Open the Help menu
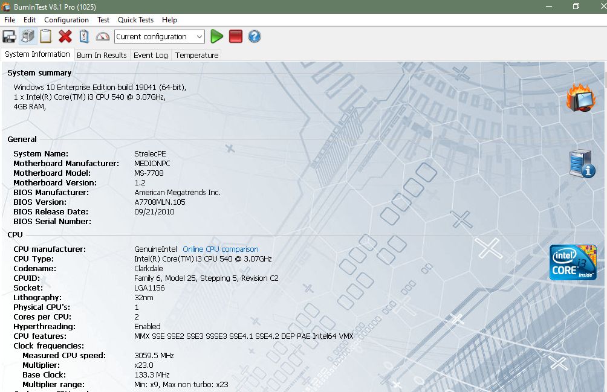 click(169, 20)
